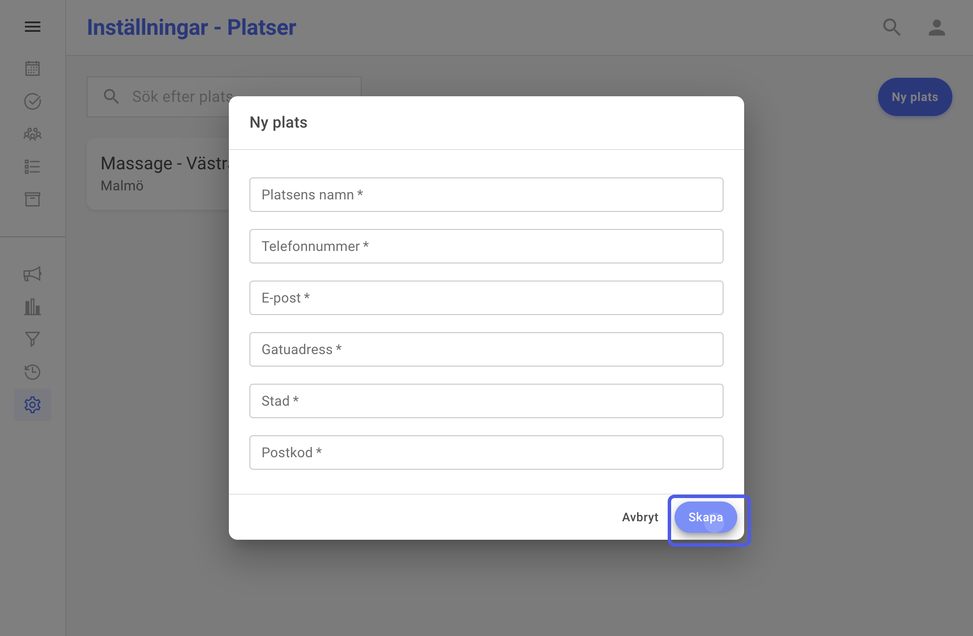973x636 pixels.
Task: Open the calendar icon in sidebar
Action: click(x=33, y=68)
